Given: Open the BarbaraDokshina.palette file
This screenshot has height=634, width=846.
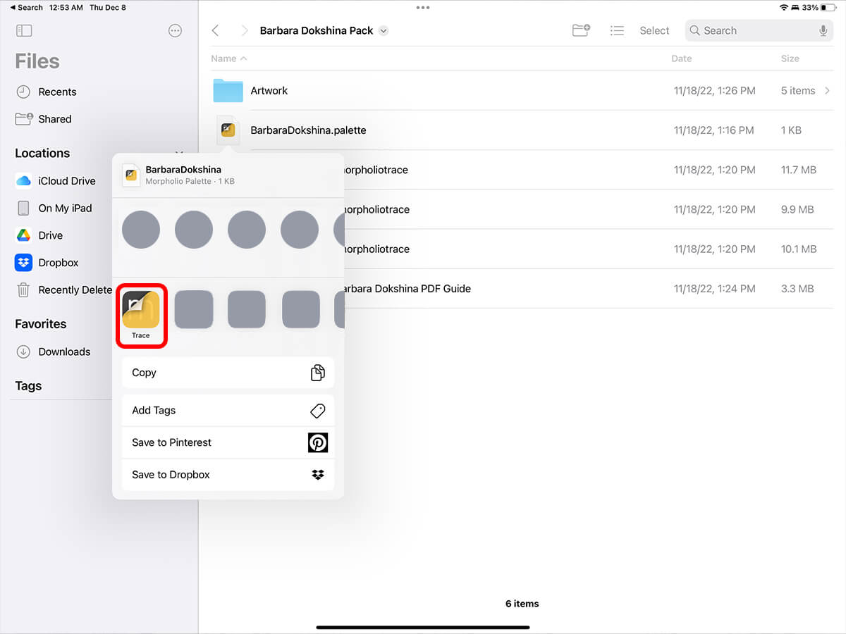Looking at the screenshot, I should pyautogui.click(x=308, y=130).
